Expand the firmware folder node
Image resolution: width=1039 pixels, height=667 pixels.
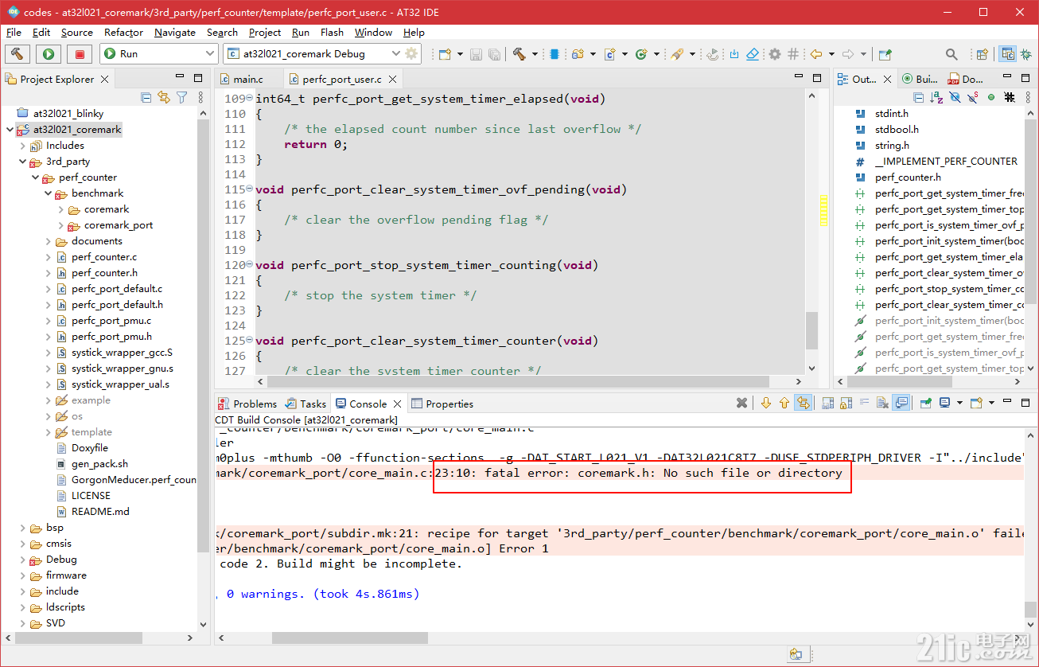(x=23, y=575)
